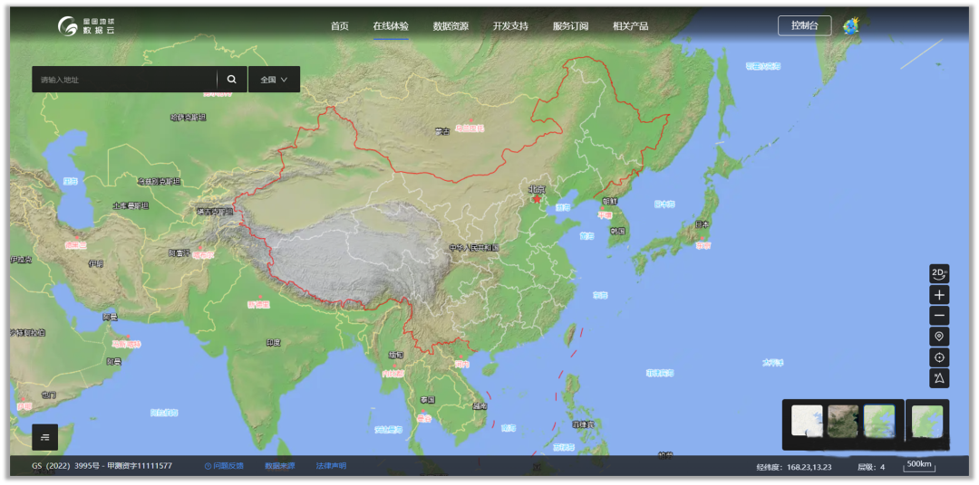Zoom out with the minus button
Viewport: 979px width, 485px height.
coord(939,316)
